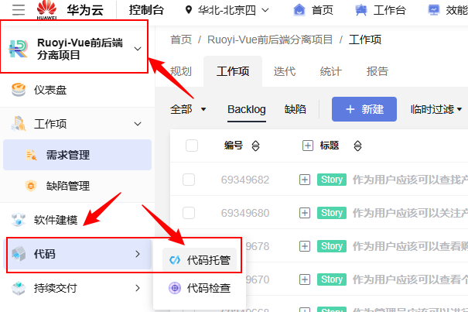The image size is (468, 312).
Task: Click the work item number 69349680
Action: click(245, 213)
